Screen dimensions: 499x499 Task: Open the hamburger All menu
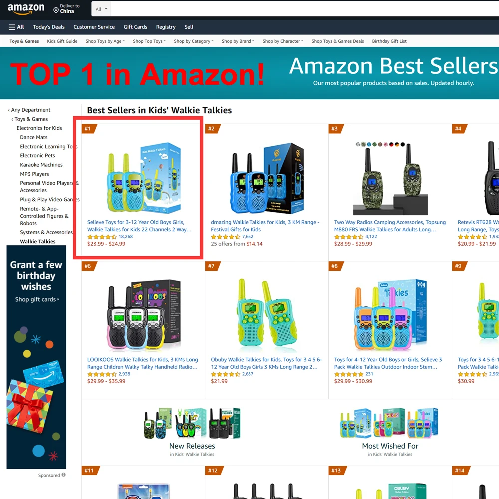[16, 27]
